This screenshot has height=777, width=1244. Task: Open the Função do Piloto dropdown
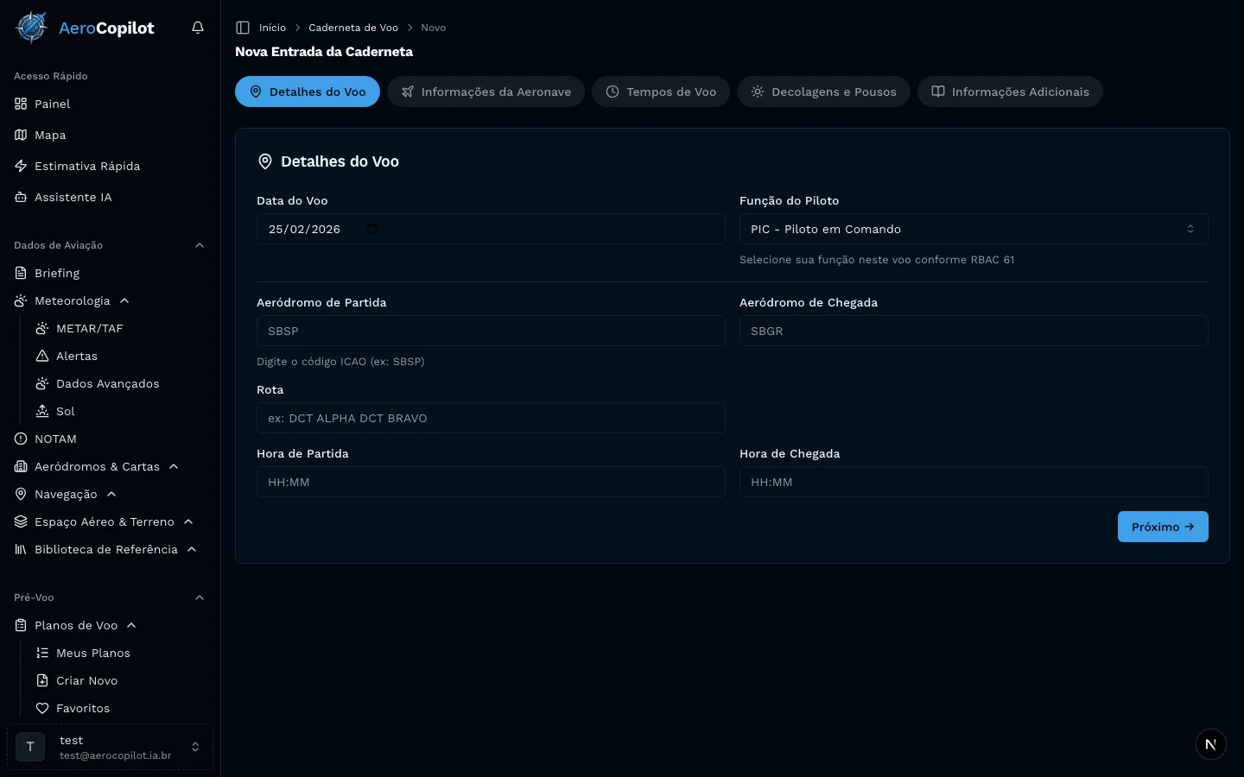973,229
